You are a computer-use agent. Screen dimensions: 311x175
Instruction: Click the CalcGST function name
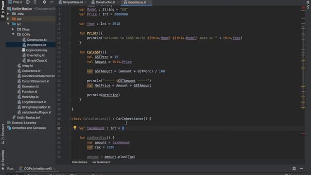pos(94,52)
